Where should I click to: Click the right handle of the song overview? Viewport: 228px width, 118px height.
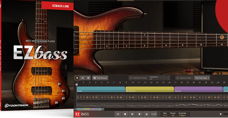pos(103,109)
